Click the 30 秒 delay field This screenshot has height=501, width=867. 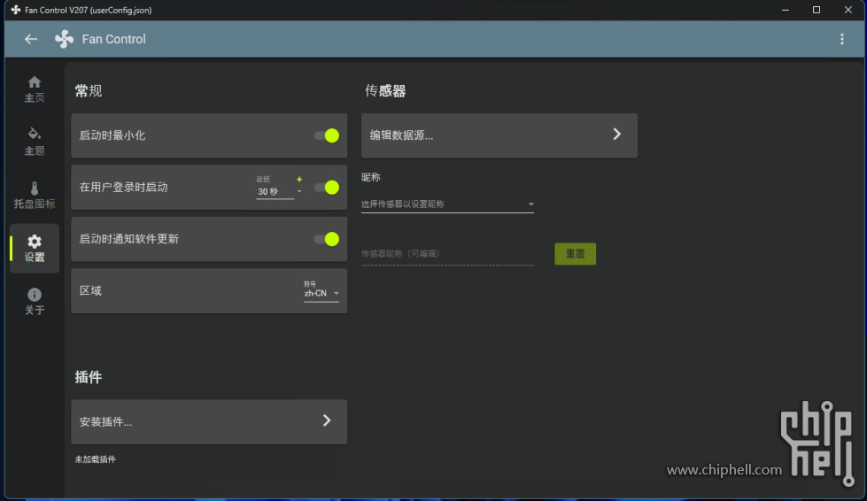click(x=275, y=192)
